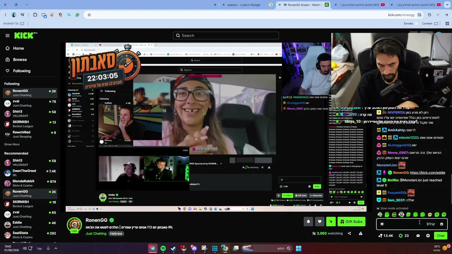Image resolution: width=452 pixels, height=254 pixels.
Task: Open Telegram from the taskbar
Action: 153,248
